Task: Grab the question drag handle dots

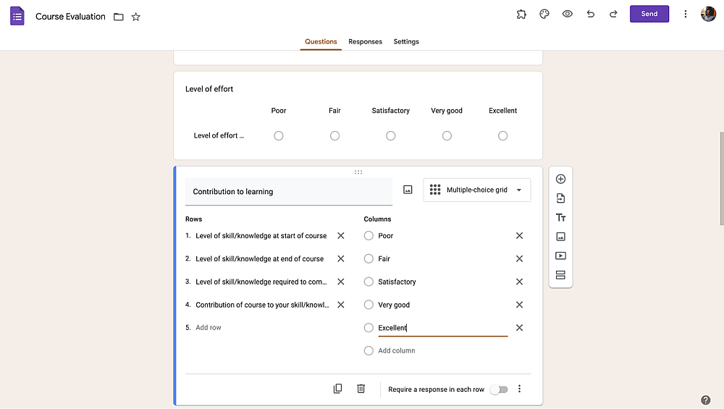Action: (358, 172)
